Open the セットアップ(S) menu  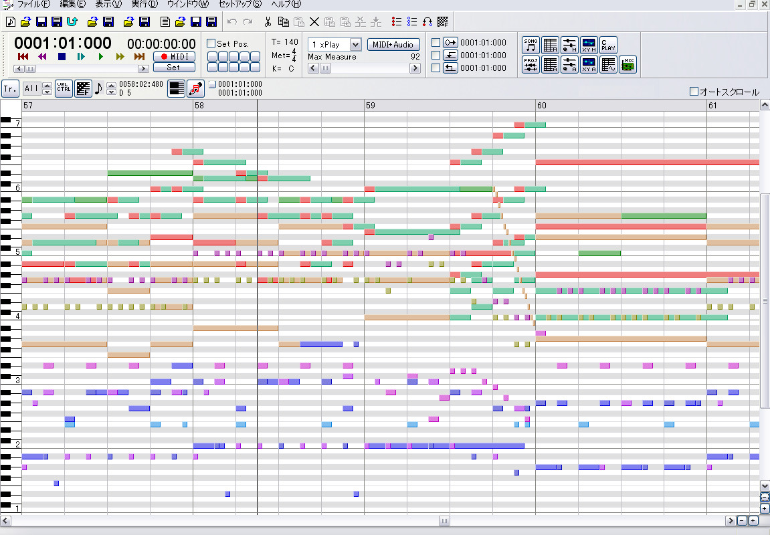tap(240, 4)
